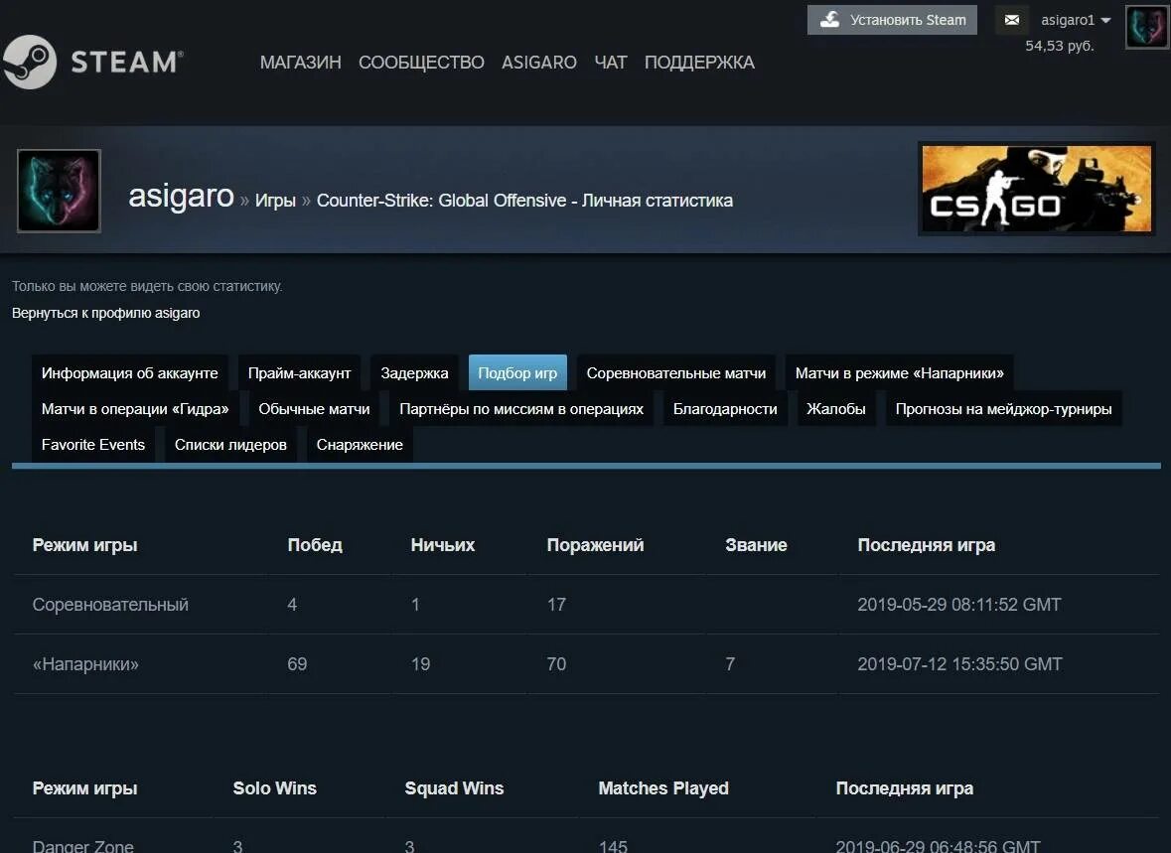Click the «Напарники» wins value 69
Screen dimensions: 1171x853
point(297,664)
